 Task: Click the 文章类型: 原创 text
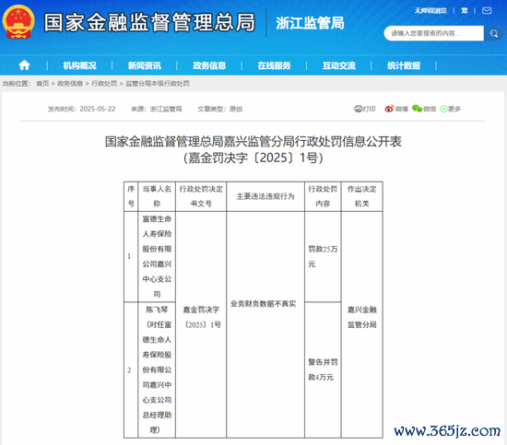[220, 109]
